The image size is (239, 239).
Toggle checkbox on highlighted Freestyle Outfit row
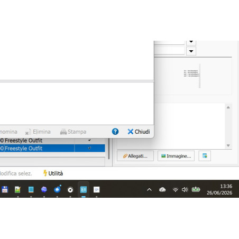(89, 148)
